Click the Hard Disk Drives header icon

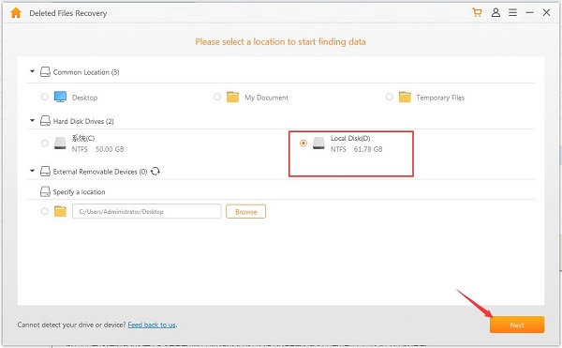pyautogui.click(x=45, y=121)
